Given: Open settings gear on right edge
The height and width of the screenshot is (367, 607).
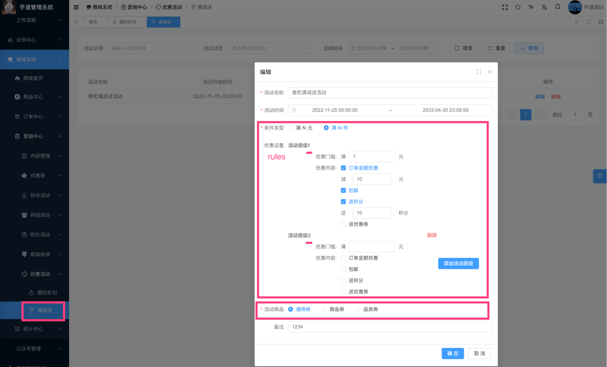Looking at the screenshot, I should pos(600,176).
